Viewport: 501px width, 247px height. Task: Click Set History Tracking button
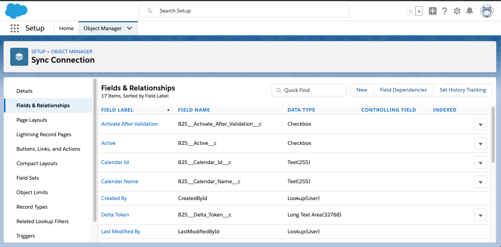tap(463, 90)
